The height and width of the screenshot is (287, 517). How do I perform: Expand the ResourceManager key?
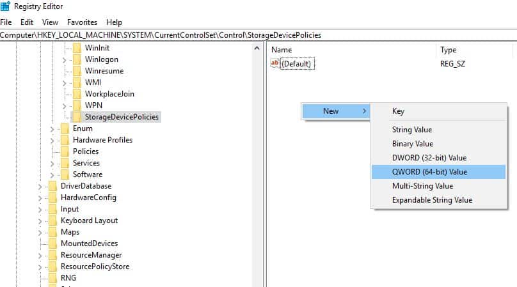[x=40, y=256]
